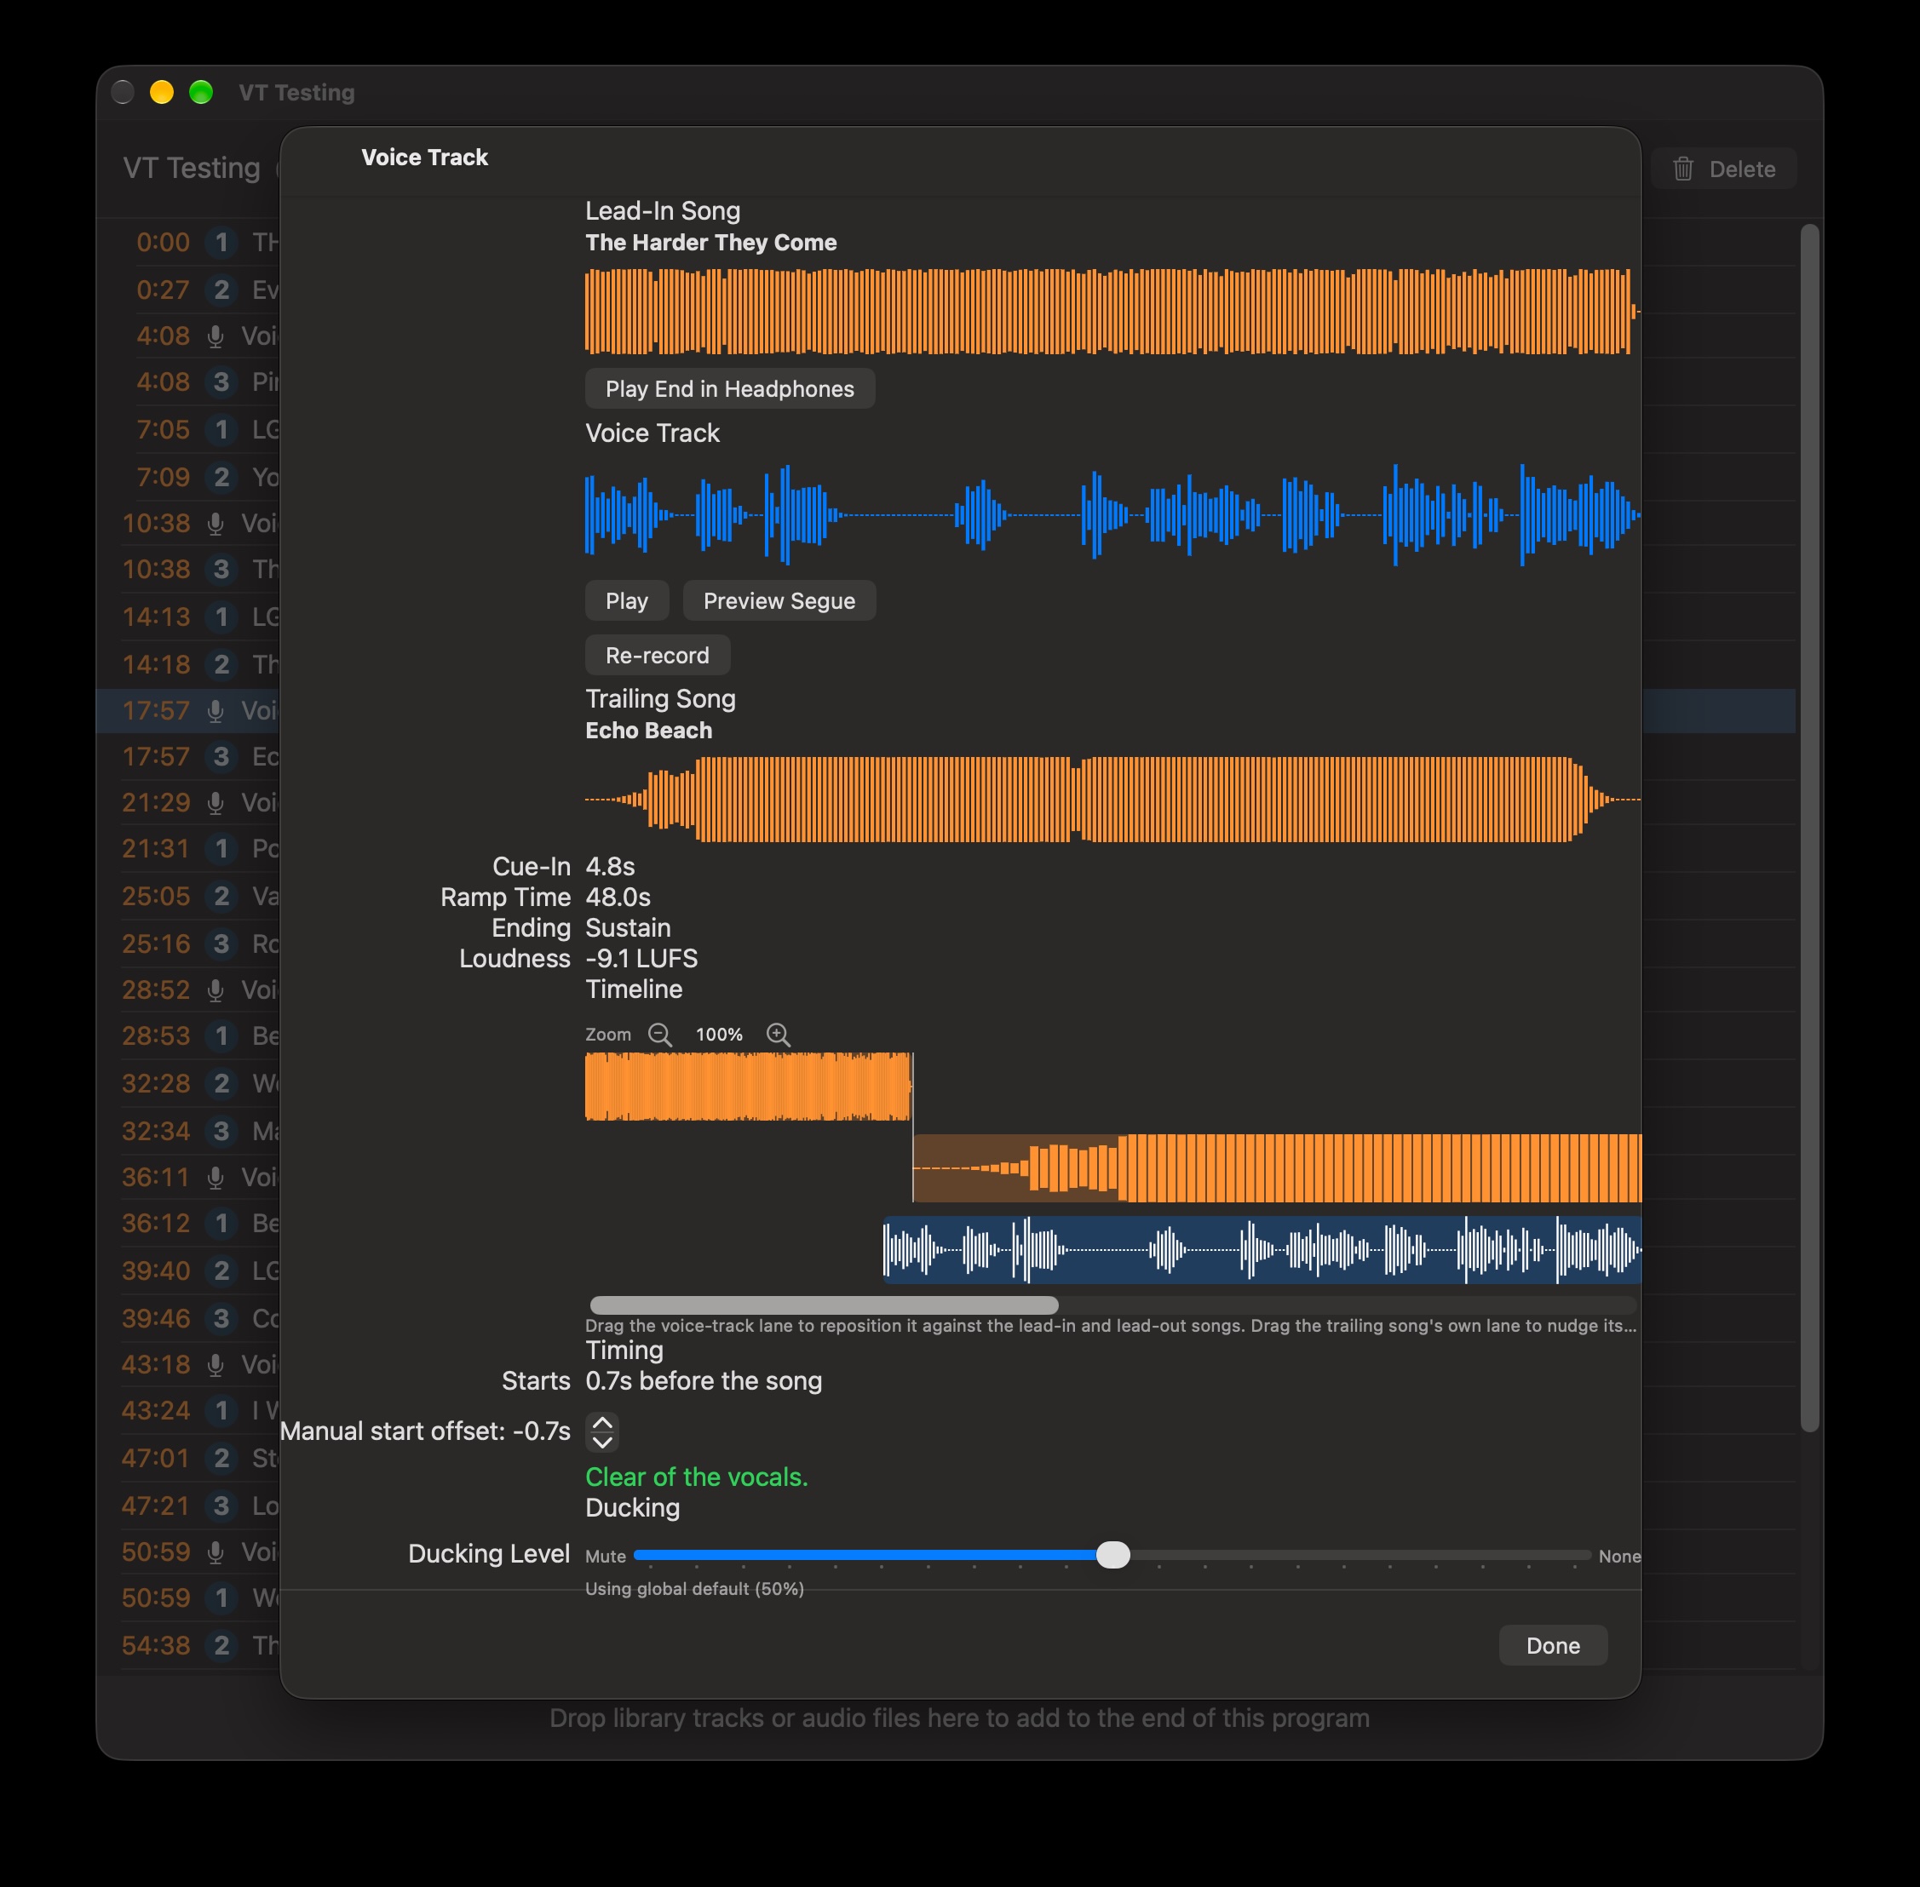The height and width of the screenshot is (1887, 1920).
Task: Click the 100% zoom level text
Action: click(x=719, y=1035)
